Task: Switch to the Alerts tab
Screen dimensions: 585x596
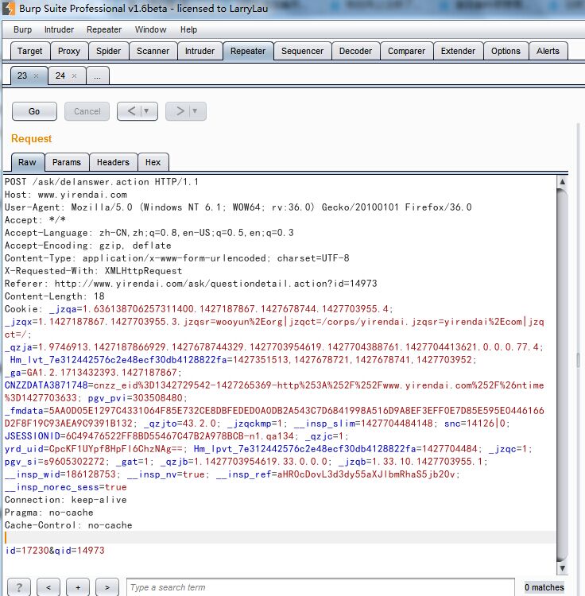Action: click(x=548, y=51)
